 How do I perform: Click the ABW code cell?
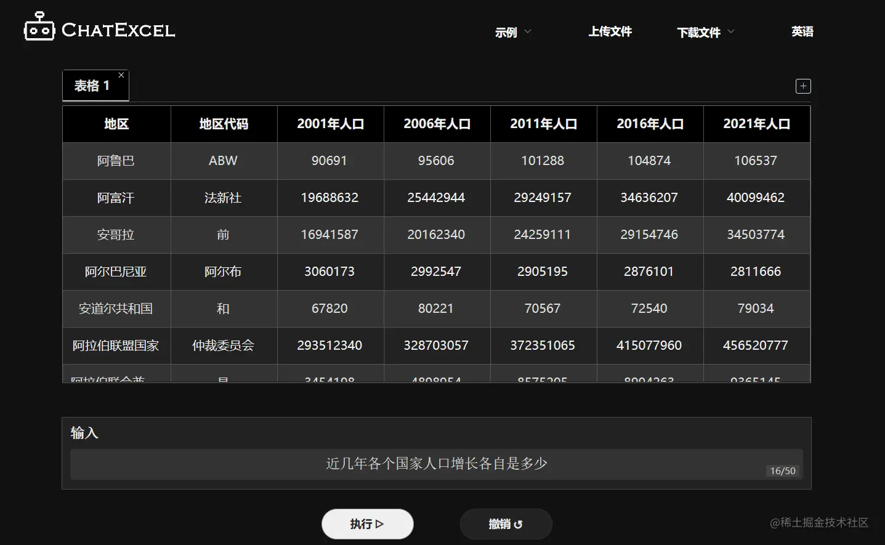(x=224, y=161)
